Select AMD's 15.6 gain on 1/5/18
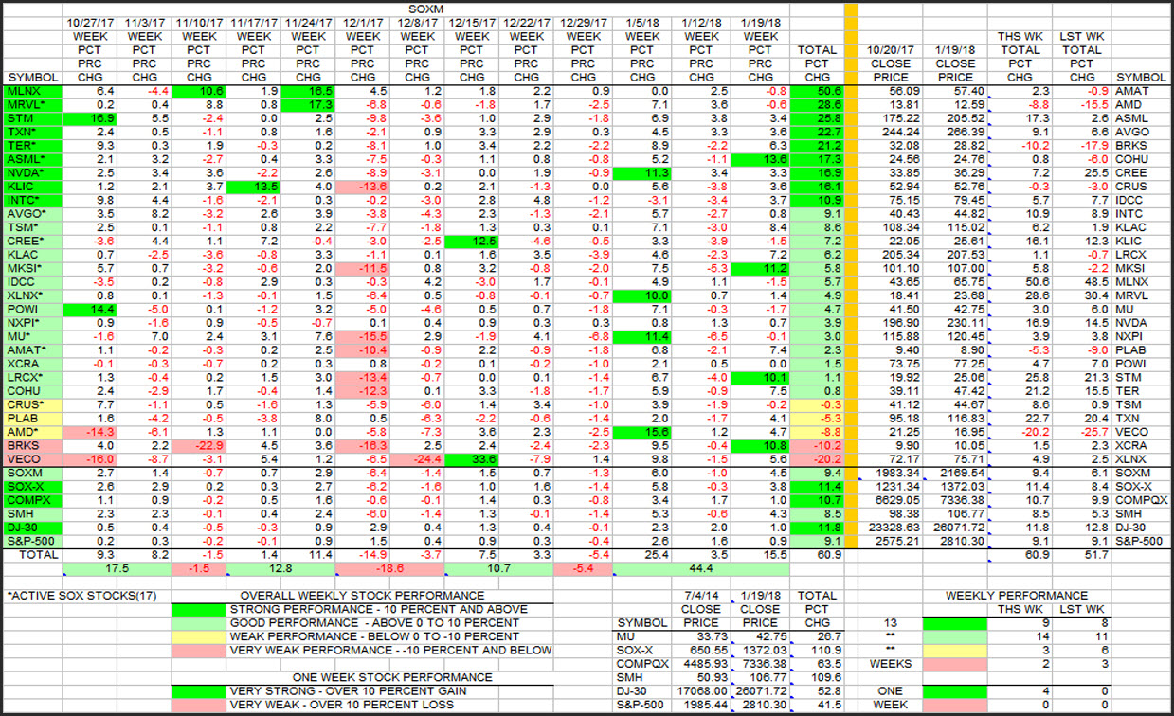 (642, 432)
